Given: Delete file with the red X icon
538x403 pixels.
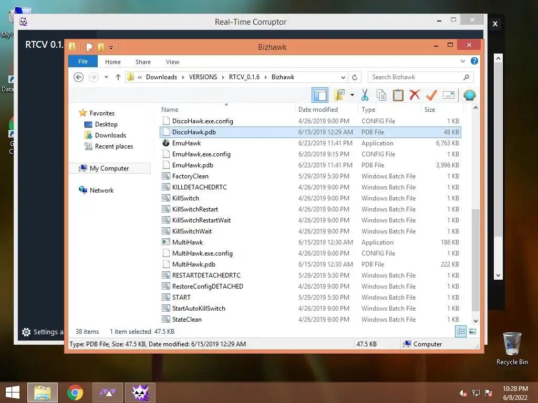Looking at the screenshot, I should (415, 94).
